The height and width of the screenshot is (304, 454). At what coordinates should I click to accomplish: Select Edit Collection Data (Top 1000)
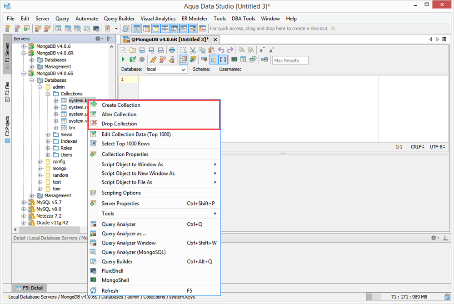[x=154, y=135]
